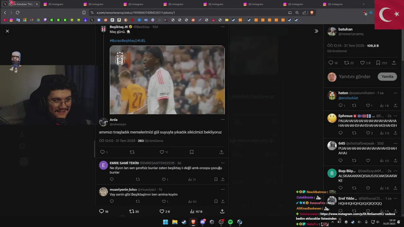Open more options on muaviyenin_kılıcı's reply
Screen dimensions: 404x227
[223, 189]
